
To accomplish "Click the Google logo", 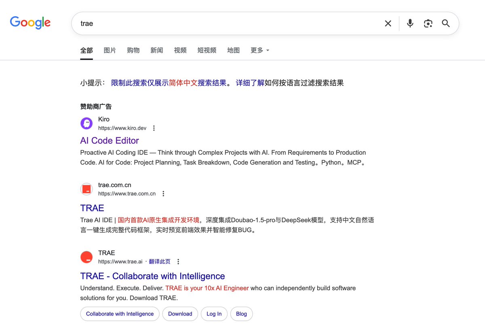I will tap(30, 23).
